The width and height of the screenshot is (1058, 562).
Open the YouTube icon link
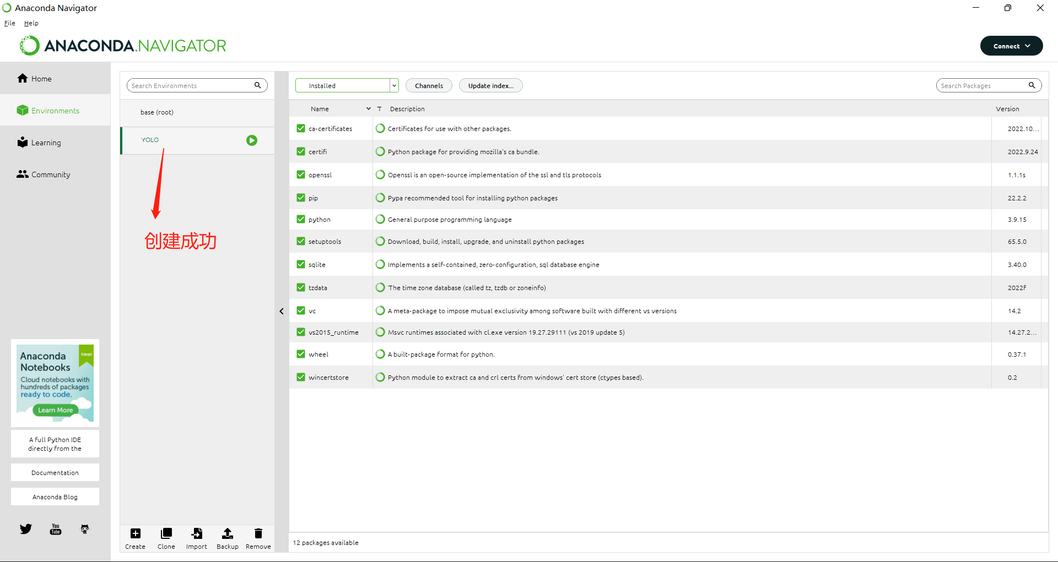tap(56, 529)
